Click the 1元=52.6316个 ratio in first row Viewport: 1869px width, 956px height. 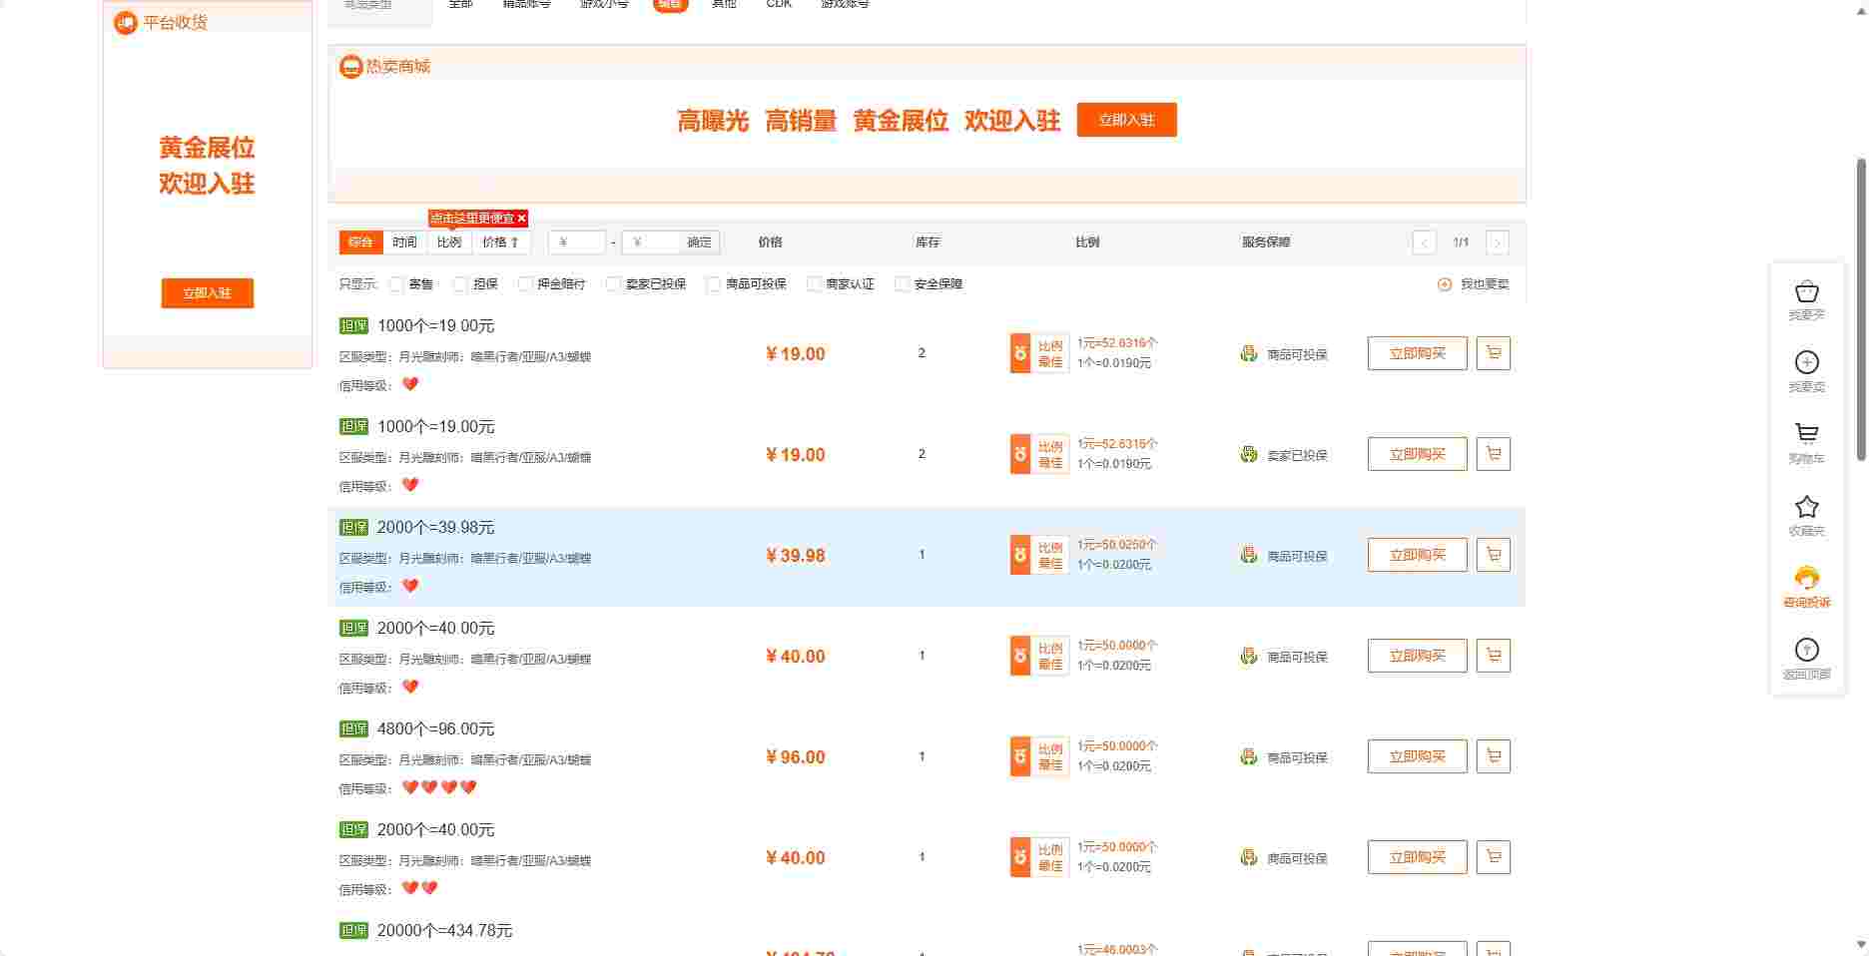click(1117, 343)
